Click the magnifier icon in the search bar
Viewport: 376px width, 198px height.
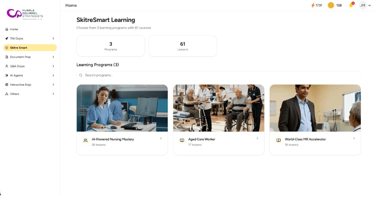(81, 75)
